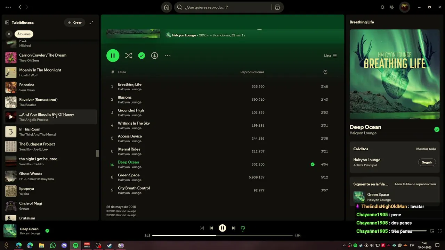Open 'Revolver (Remastered)' album
Image resolution: width=445 pixels, height=250 pixels.
[x=50, y=102]
